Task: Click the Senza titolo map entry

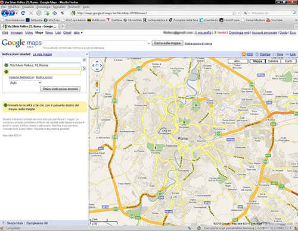Action: pos(15,223)
